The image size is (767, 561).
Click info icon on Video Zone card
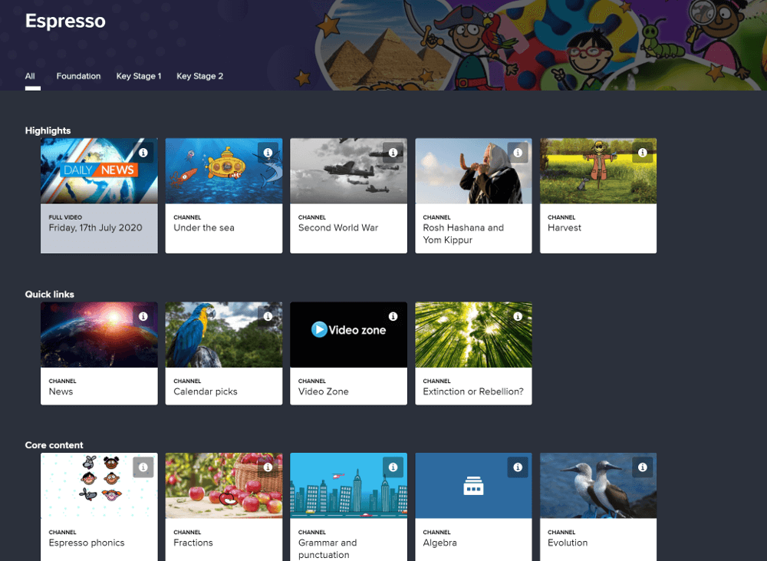(x=393, y=317)
